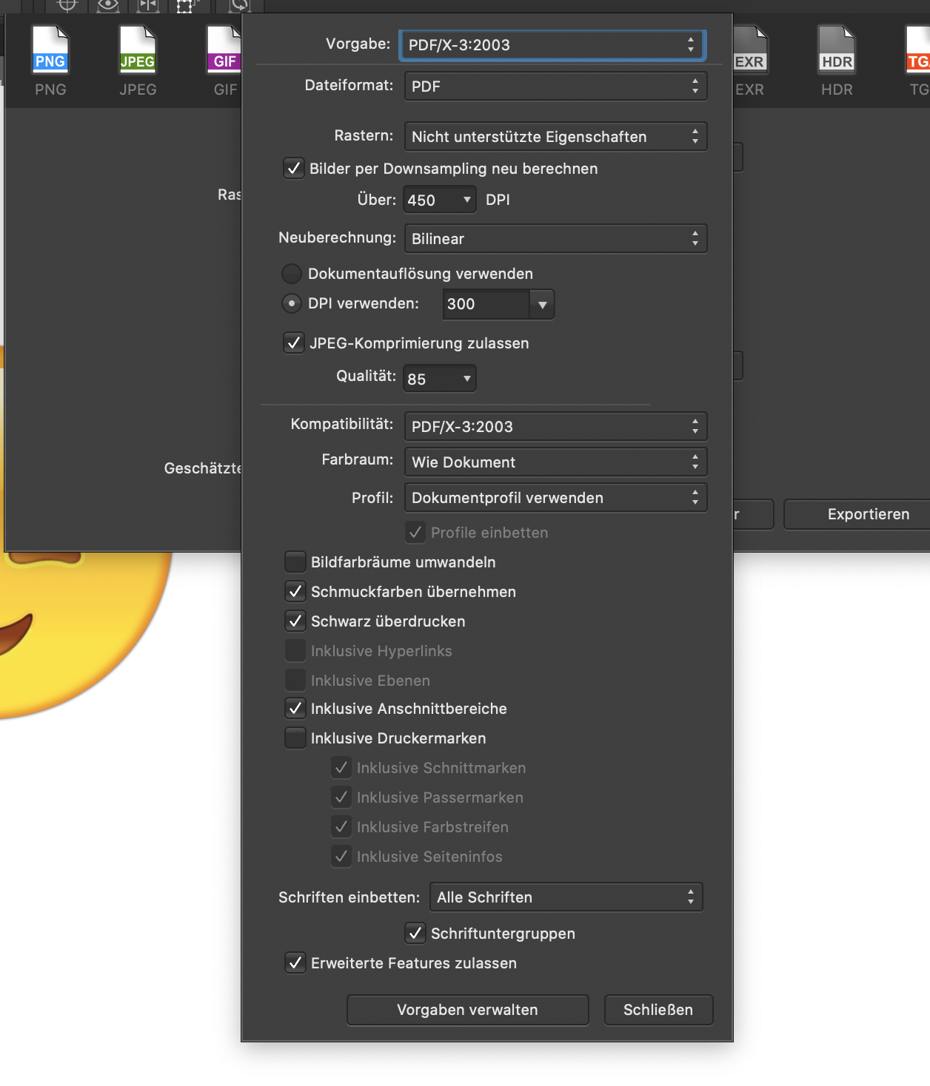
Task: Select the PNG export format icon
Action: [x=50, y=50]
